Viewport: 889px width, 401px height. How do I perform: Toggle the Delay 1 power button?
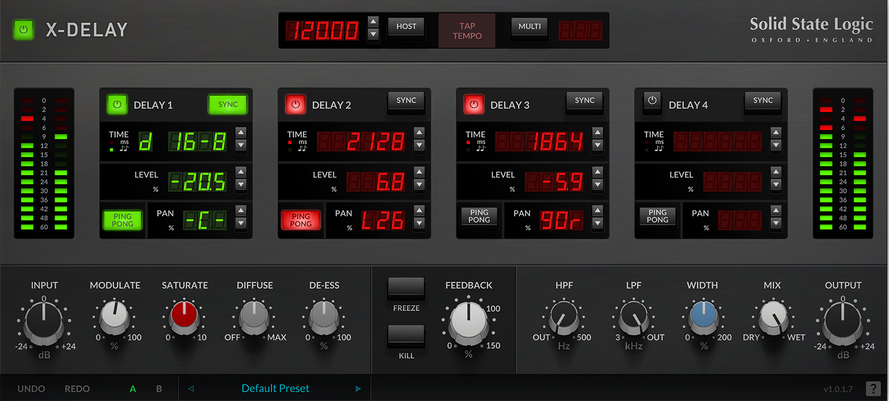pos(117,105)
